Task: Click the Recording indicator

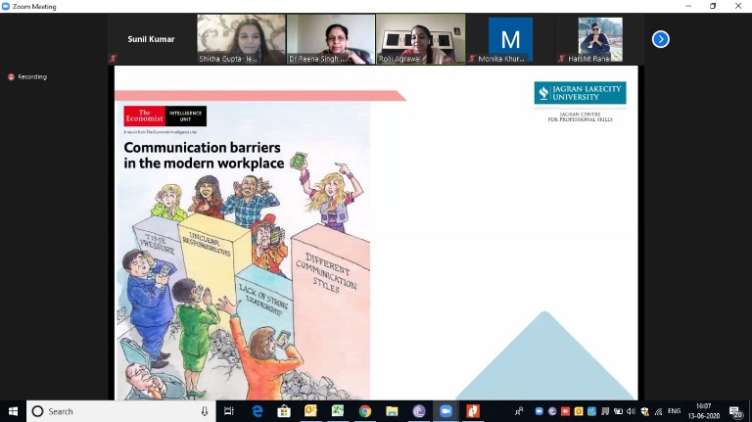Action: pos(27,76)
